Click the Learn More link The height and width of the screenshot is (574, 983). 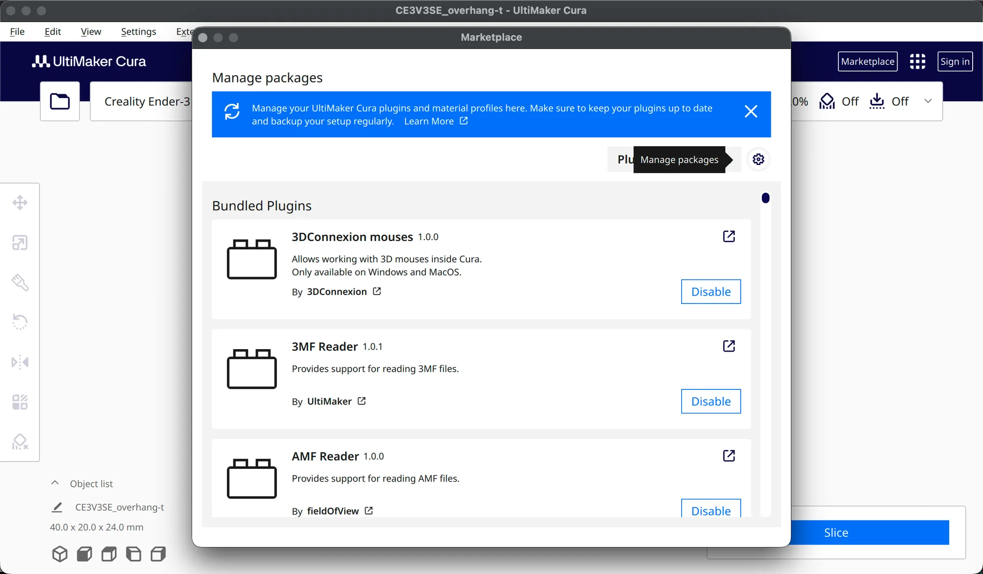click(x=435, y=121)
